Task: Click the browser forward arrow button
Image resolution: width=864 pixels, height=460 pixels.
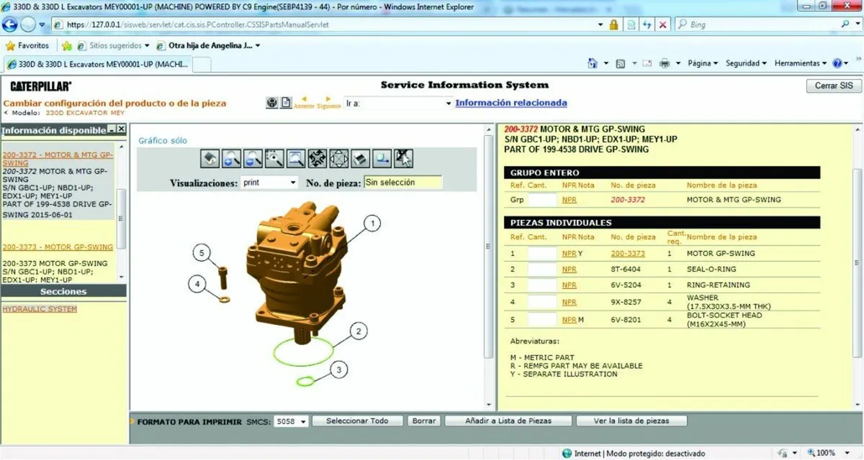Action: click(28, 24)
